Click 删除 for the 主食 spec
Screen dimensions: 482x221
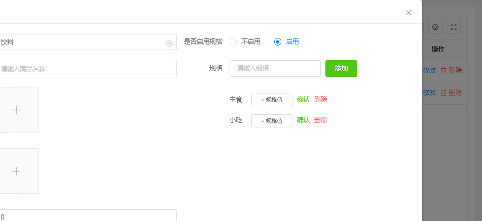click(x=321, y=99)
